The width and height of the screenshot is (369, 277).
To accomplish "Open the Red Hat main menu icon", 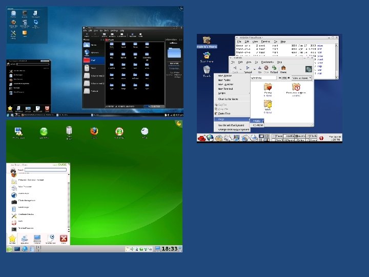I will point(202,138).
